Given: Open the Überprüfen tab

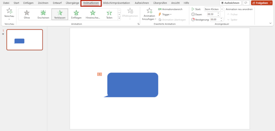Looking at the screenshot, I should point(160,3).
